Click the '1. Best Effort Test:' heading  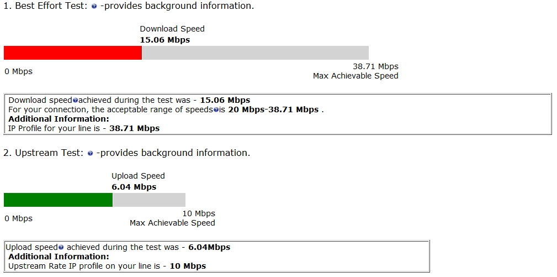[x=45, y=6]
